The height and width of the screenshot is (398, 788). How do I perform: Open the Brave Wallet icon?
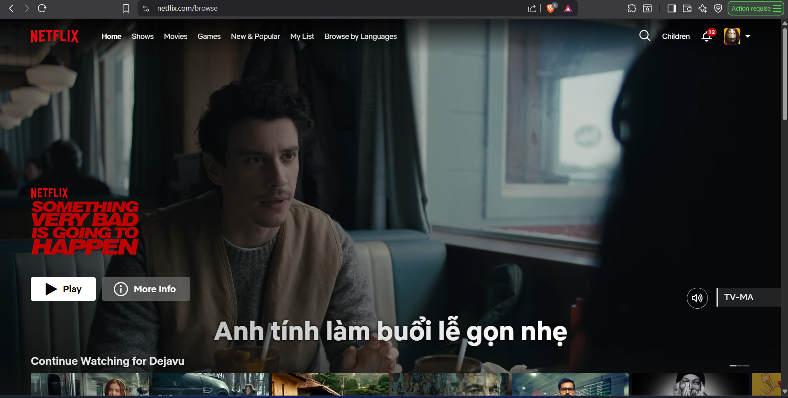click(687, 8)
